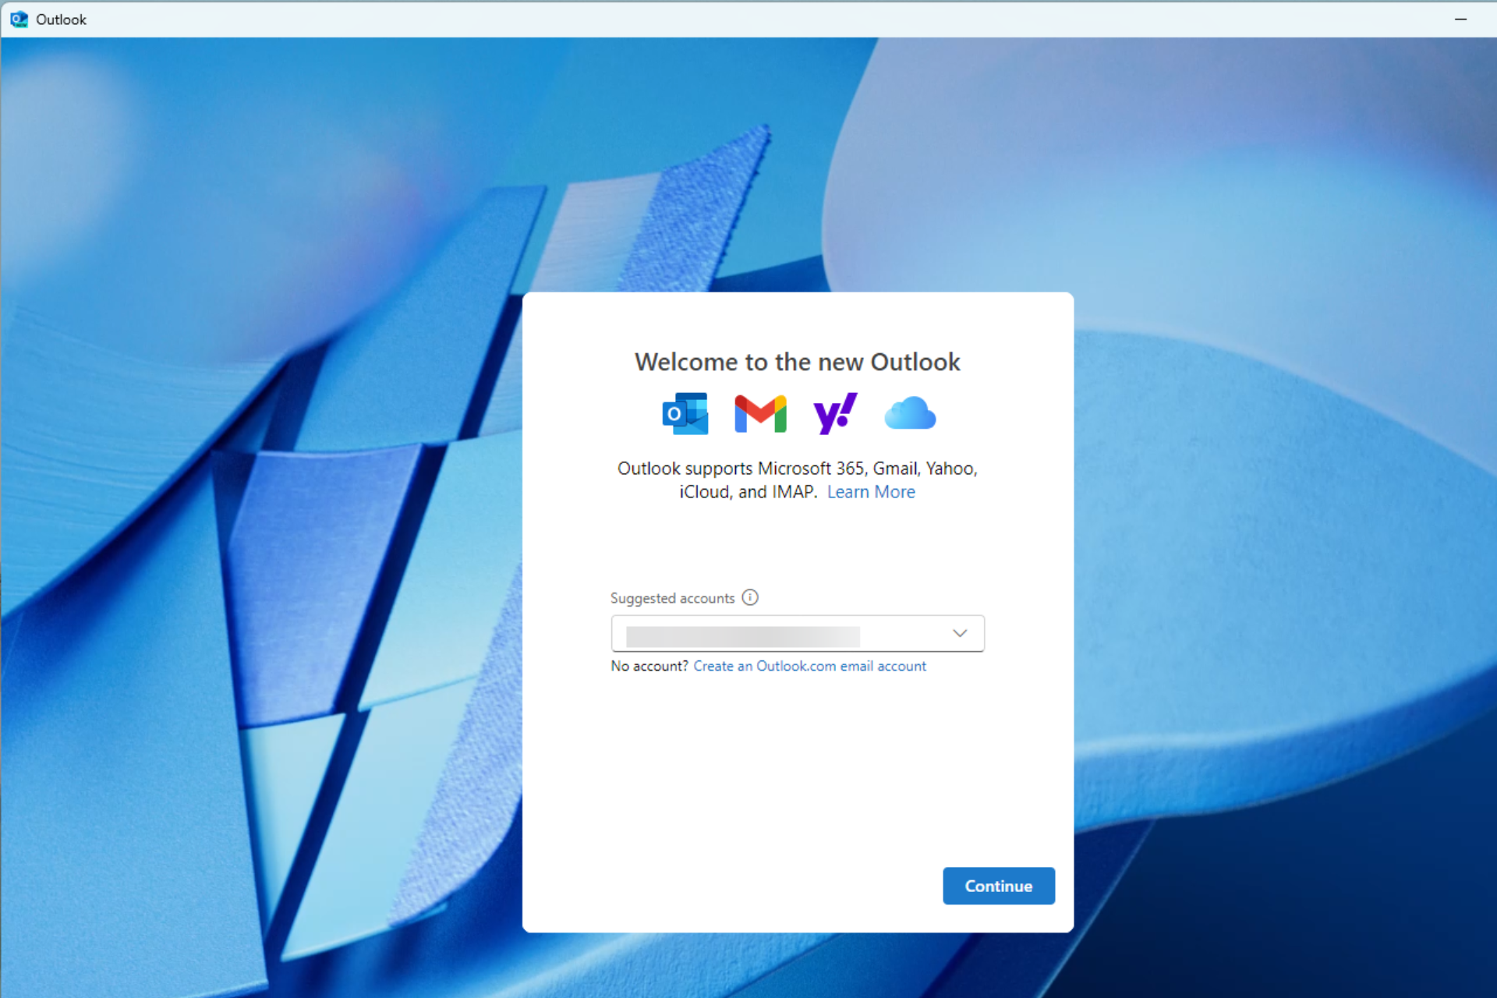This screenshot has height=998, width=1497.
Task: Click the Outlook logo icon in the welcome dialog
Action: [x=685, y=413]
